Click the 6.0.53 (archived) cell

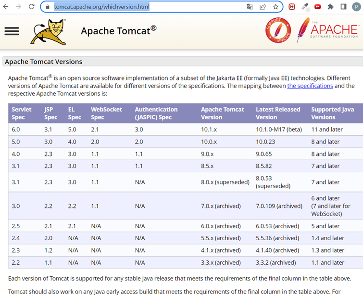[x=277, y=226]
